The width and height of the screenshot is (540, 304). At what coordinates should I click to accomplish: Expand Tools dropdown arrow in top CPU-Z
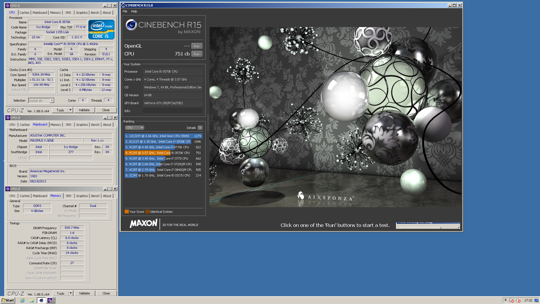pos(71,110)
